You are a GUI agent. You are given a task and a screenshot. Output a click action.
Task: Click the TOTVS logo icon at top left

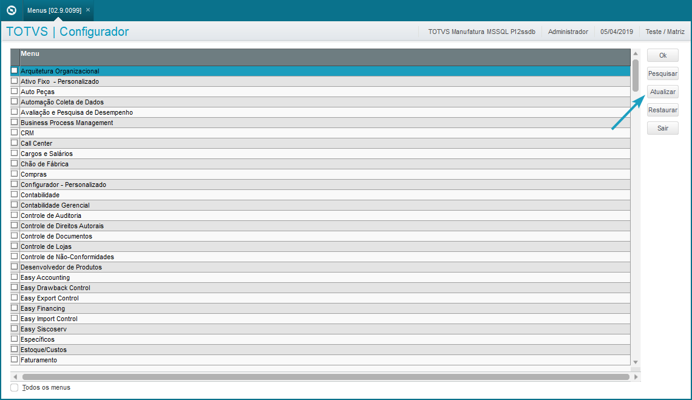coord(12,10)
